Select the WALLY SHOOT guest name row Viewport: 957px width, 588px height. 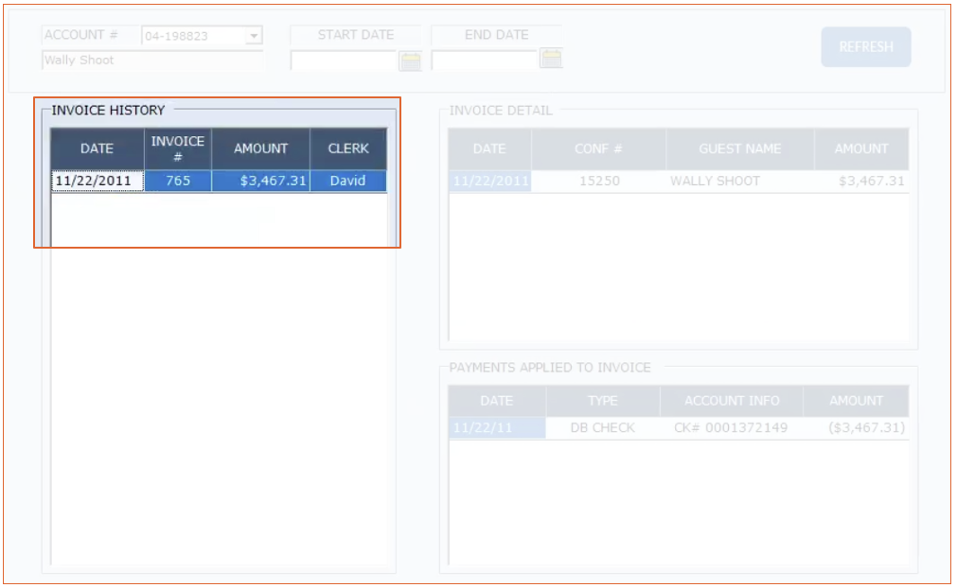715,182
